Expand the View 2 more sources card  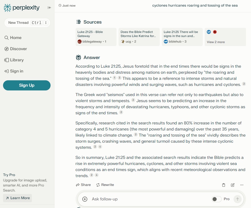(x=225, y=37)
